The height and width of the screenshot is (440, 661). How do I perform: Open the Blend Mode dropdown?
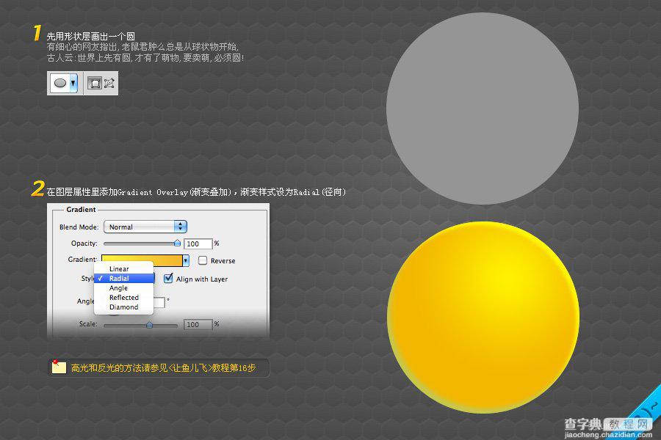pos(145,227)
